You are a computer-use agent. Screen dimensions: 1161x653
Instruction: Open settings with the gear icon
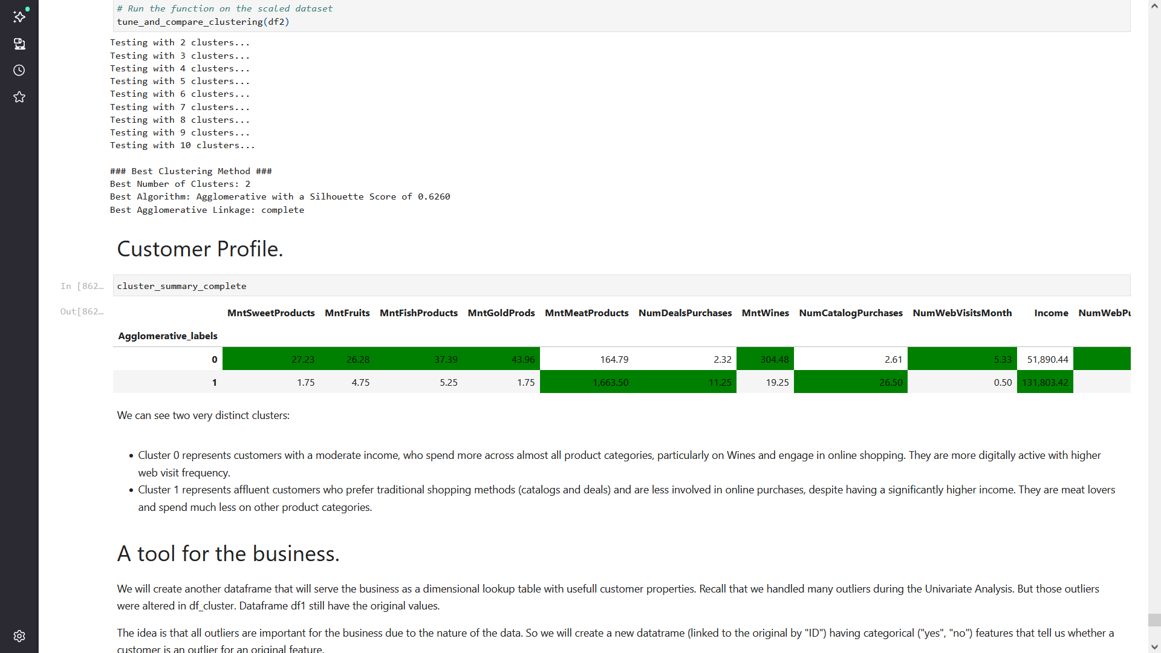(x=19, y=636)
